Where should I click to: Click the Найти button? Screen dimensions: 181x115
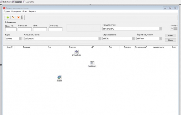coord(170,35)
